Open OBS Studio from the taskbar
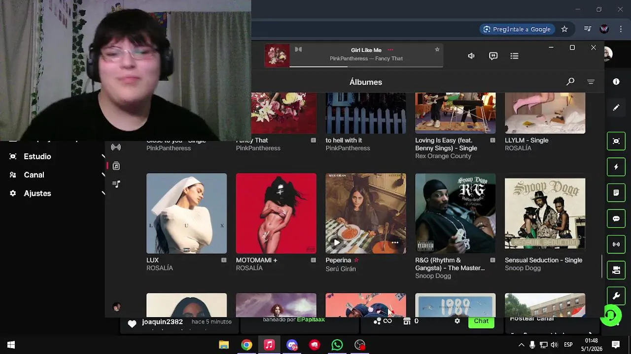 pos(360,345)
